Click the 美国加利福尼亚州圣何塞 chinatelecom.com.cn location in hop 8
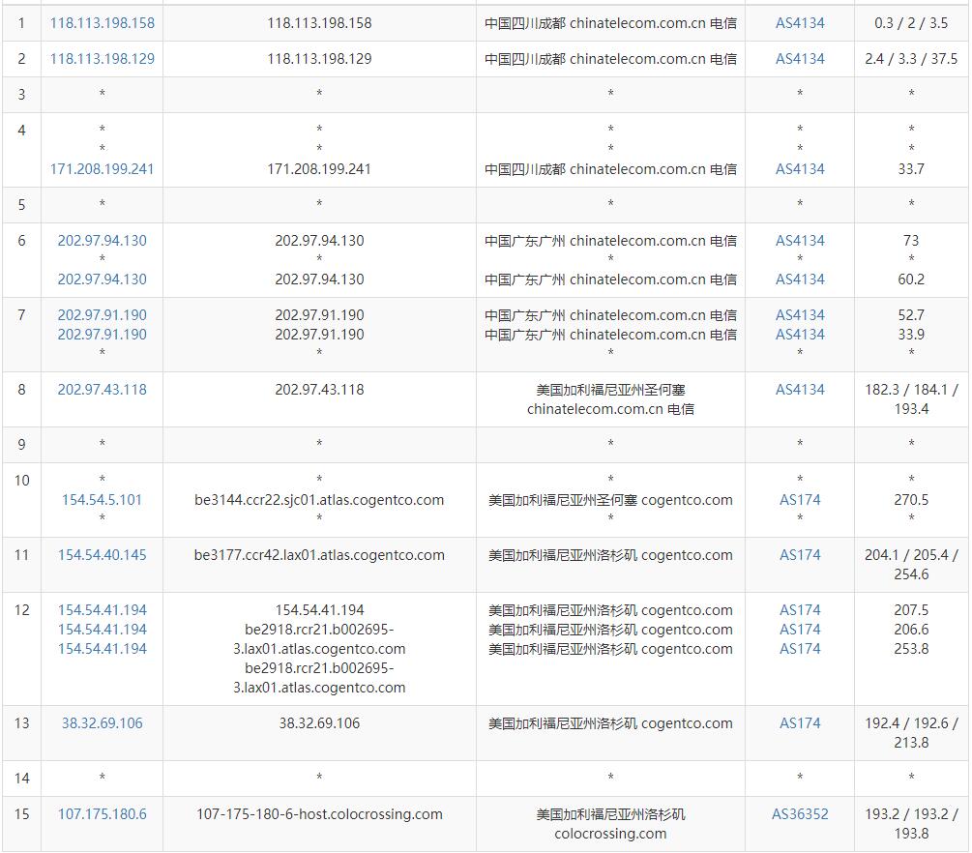Screen dimensions: 972x853 [610, 399]
